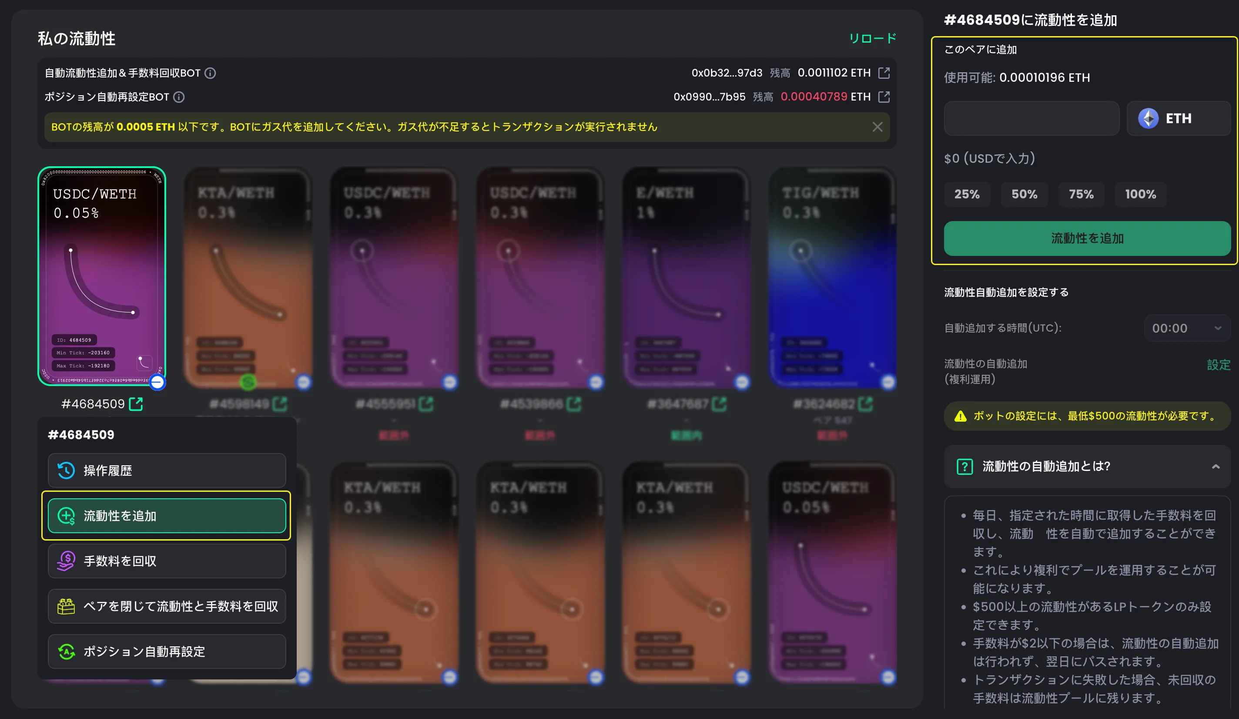1239x719 pixels.
Task: Open info icon beside ポジション自動再設定BOT
Action: 179,97
